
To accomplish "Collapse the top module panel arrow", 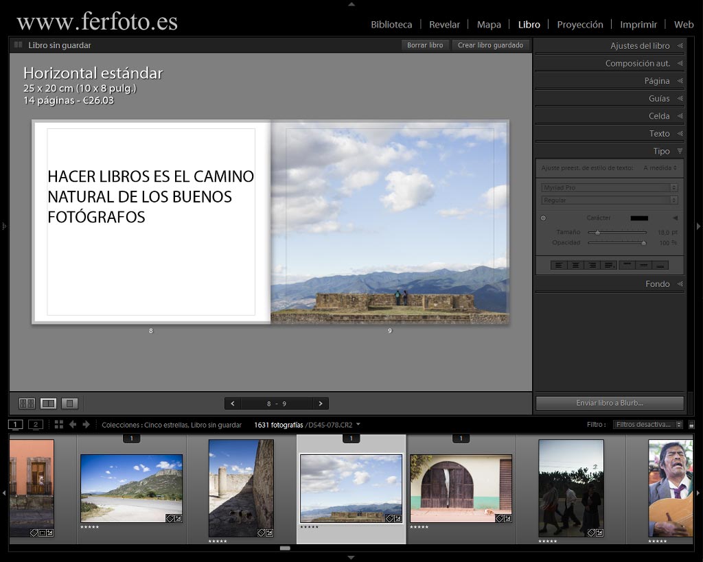I will click(x=351, y=3).
